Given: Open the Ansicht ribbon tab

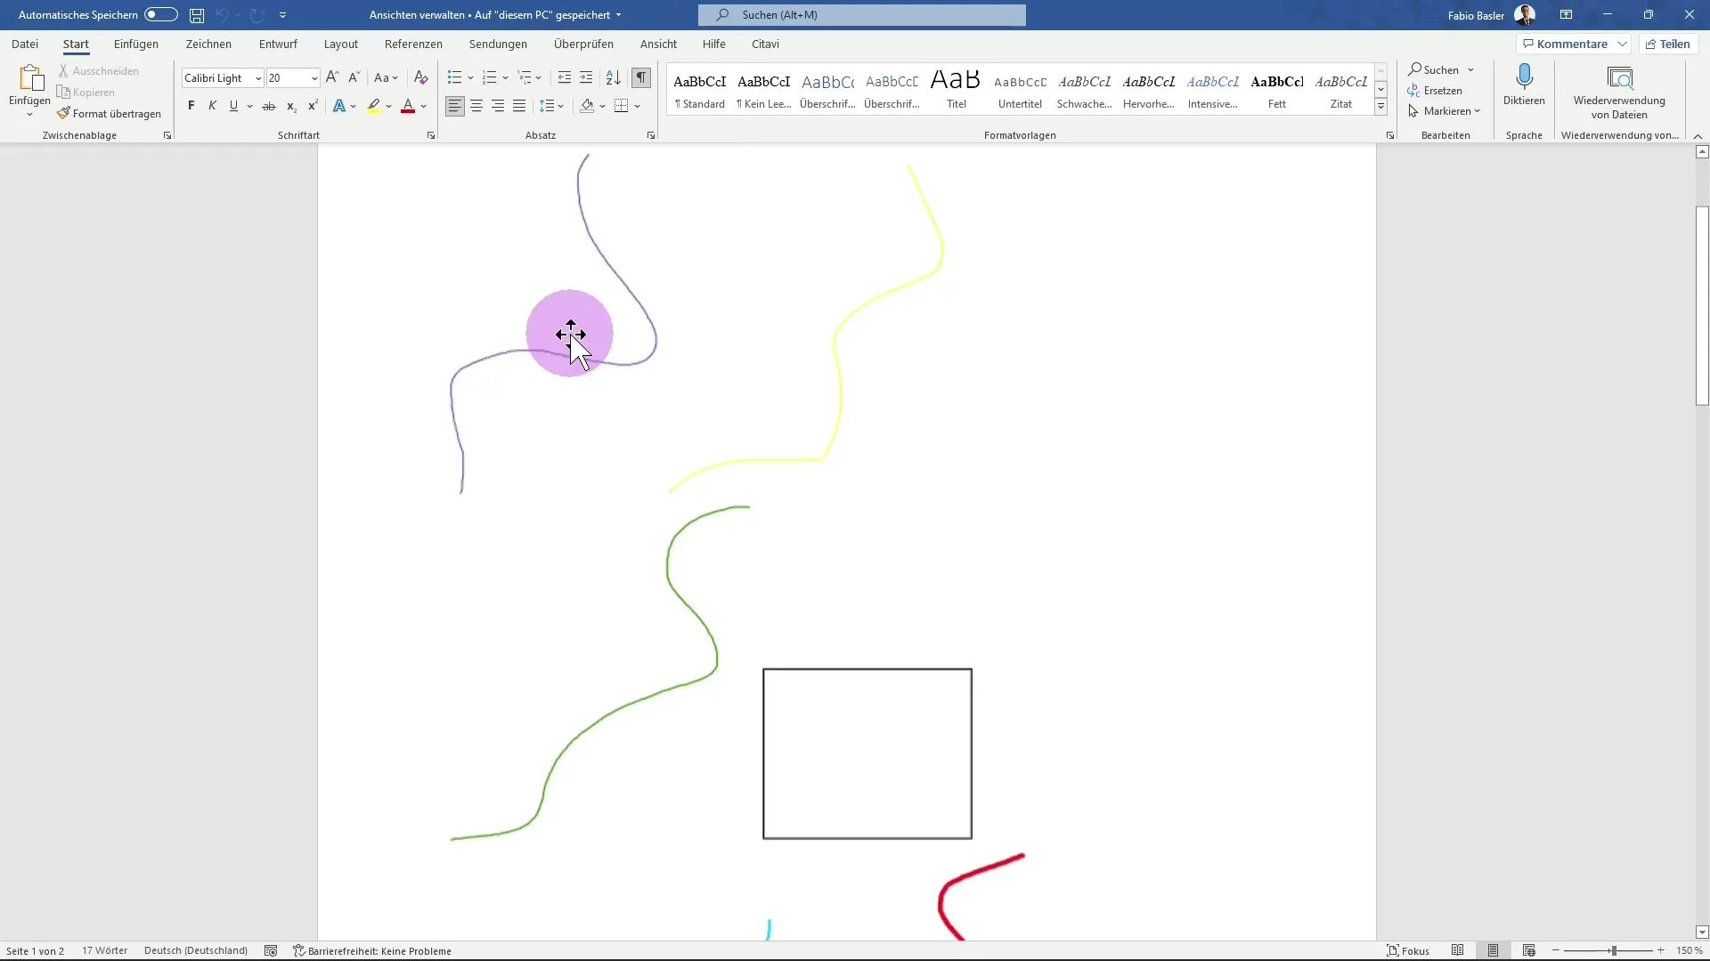Looking at the screenshot, I should [658, 44].
